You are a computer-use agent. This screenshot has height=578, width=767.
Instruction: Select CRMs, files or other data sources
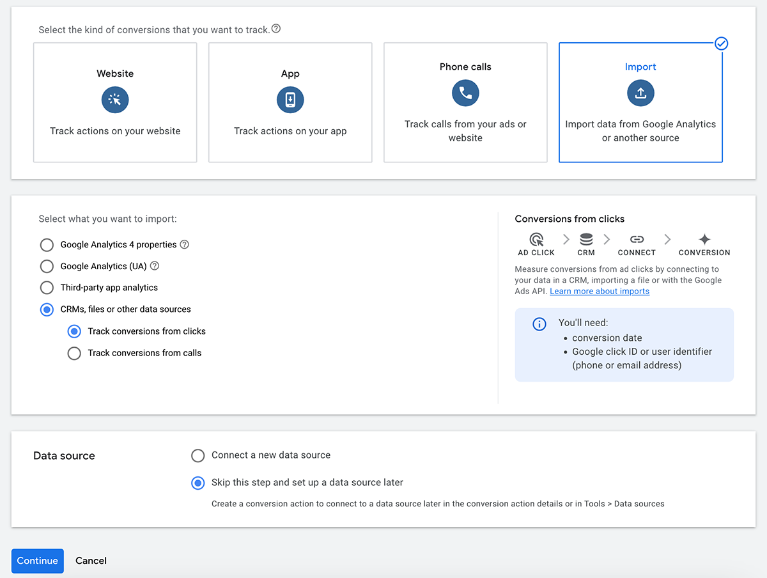coord(47,309)
